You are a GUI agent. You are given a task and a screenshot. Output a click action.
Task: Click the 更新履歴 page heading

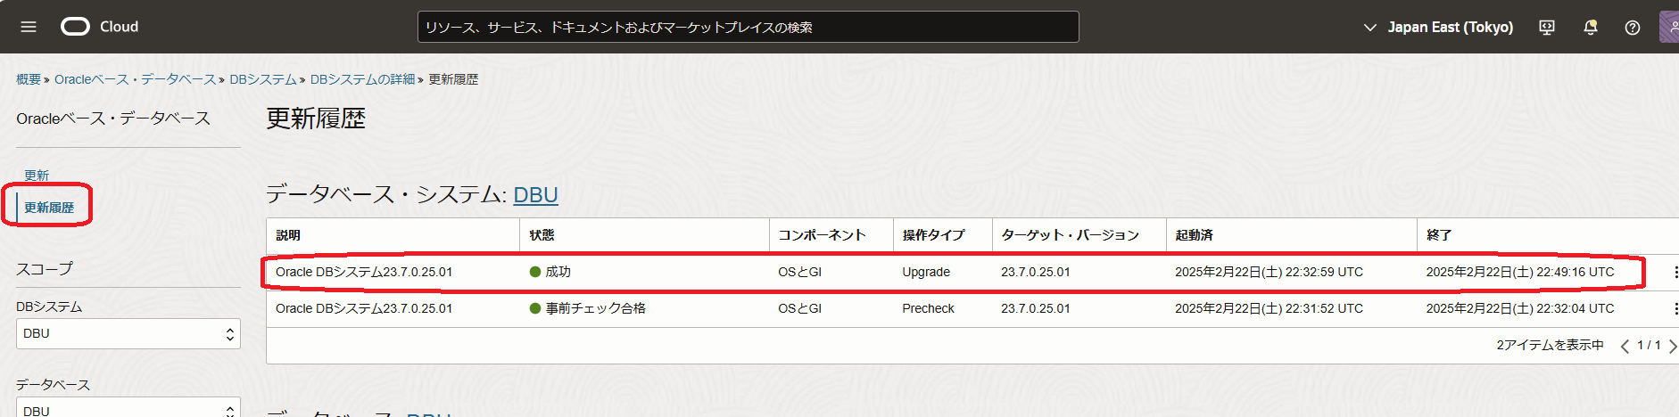click(x=316, y=119)
